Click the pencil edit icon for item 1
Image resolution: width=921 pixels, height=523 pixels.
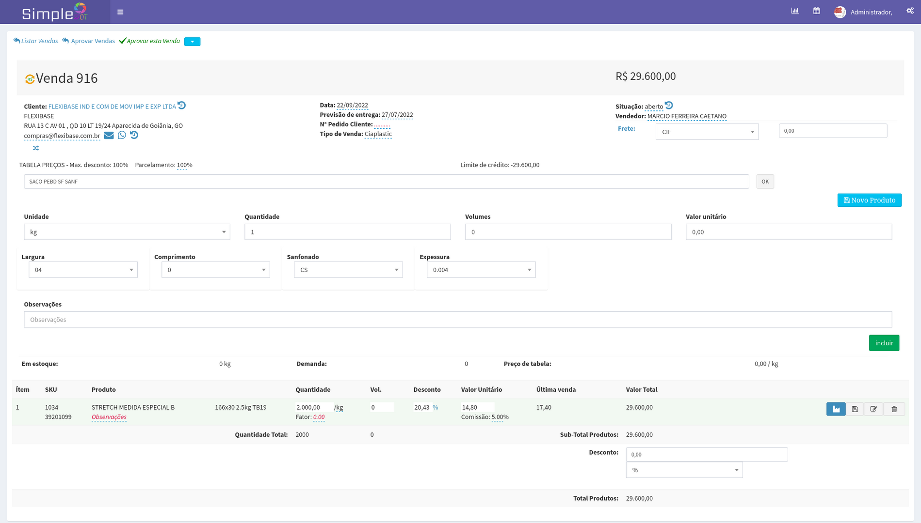pos(873,409)
